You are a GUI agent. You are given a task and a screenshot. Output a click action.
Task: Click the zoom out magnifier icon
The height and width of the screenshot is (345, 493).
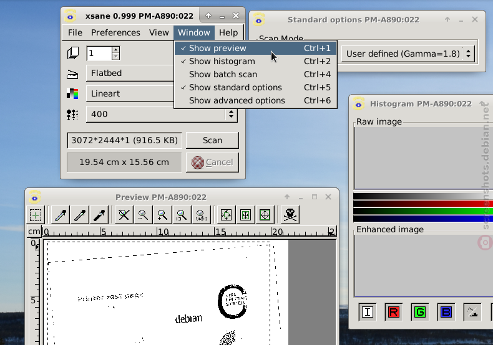tap(143, 215)
